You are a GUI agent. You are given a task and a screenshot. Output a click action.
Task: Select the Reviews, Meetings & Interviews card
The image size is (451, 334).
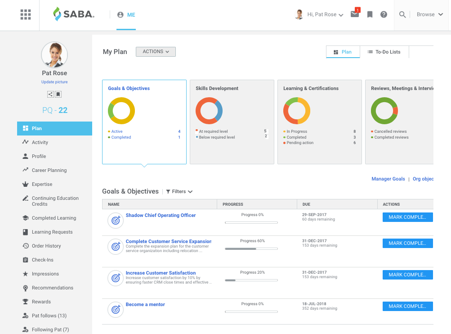(399, 122)
